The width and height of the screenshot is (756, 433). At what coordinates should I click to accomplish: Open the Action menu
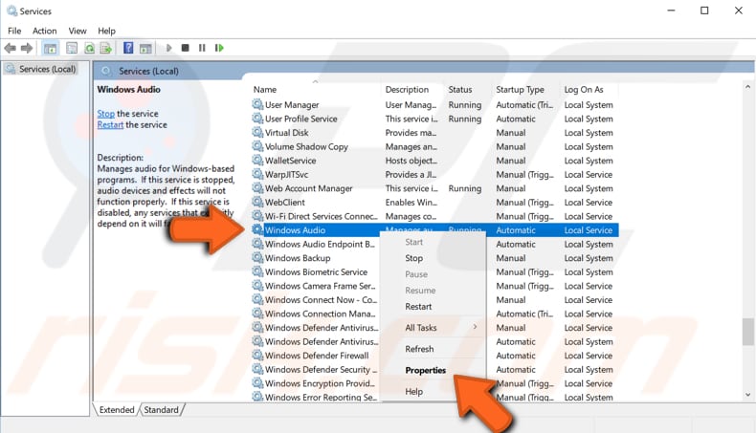tap(44, 31)
